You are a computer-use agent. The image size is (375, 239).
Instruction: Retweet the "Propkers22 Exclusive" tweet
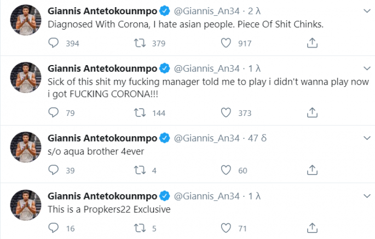pos(140,228)
